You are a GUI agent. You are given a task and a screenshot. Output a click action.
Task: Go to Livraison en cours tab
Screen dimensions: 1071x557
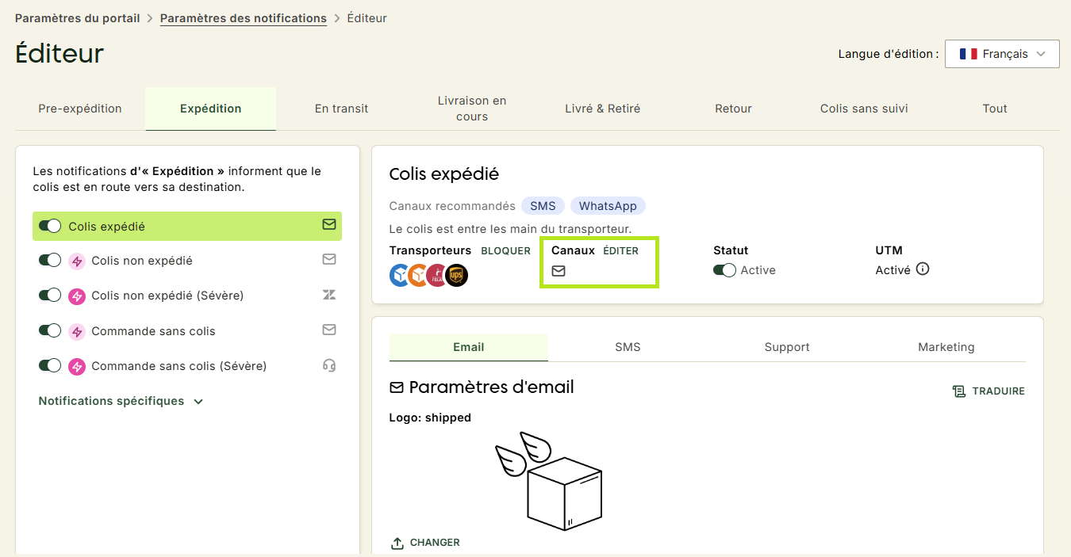[472, 109]
